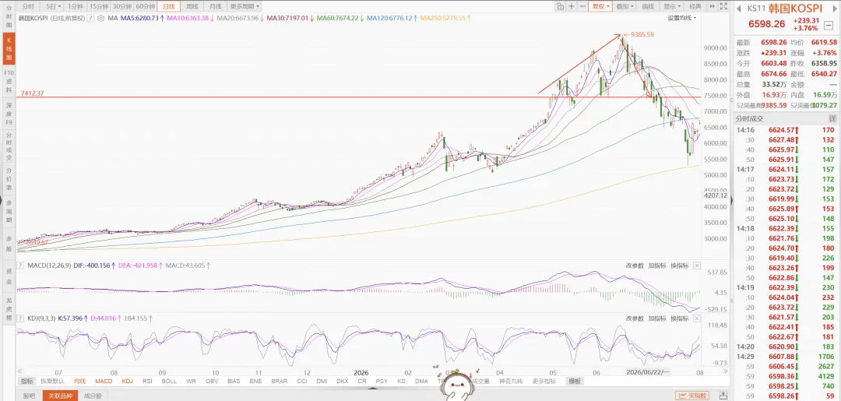The image size is (841, 401).
Task: Go to next stock arrow right of 韩国KOSPI
Action: pos(835,8)
